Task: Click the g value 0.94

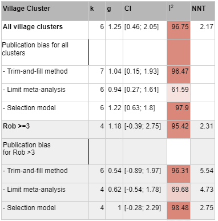Action: 115,90
